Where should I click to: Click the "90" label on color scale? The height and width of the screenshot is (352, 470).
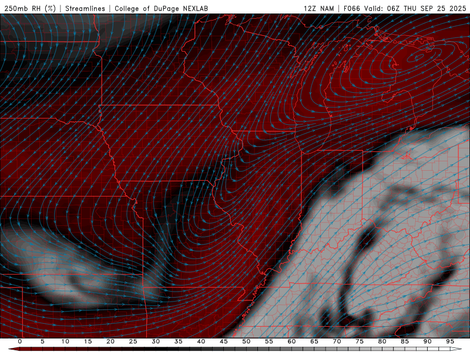click(427, 341)
